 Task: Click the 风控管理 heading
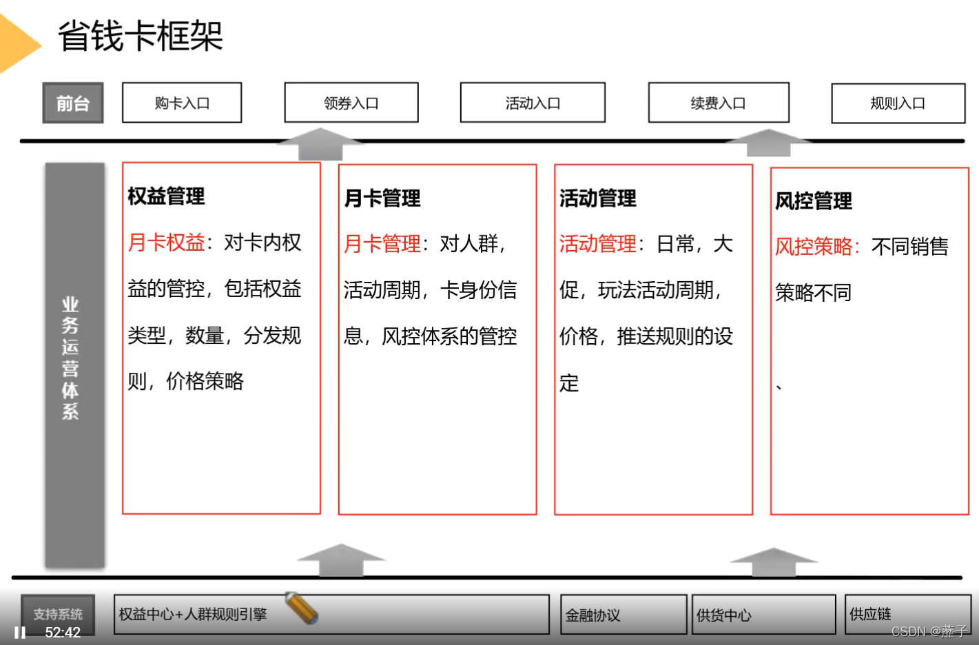tap(814, 201)
